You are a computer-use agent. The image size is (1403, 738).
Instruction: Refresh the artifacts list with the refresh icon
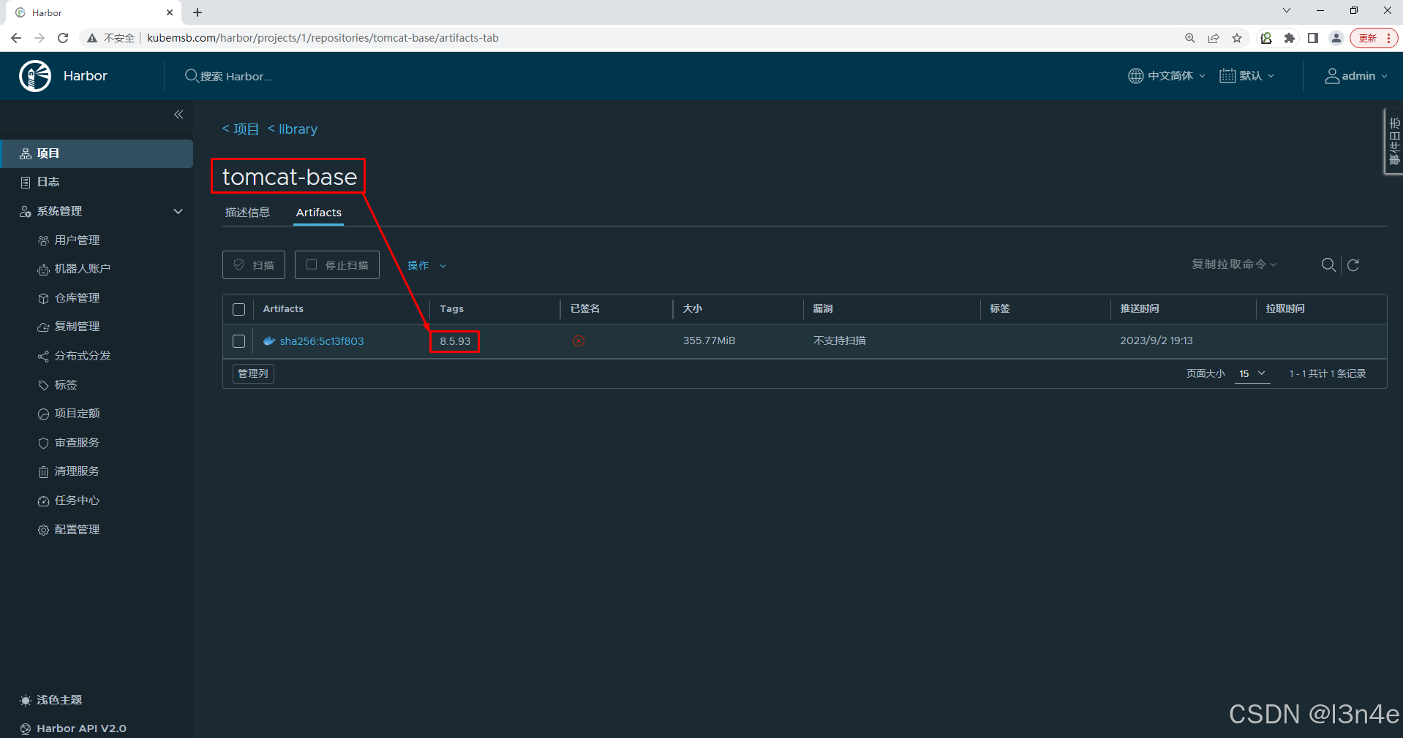click(x=1354, y=265)
